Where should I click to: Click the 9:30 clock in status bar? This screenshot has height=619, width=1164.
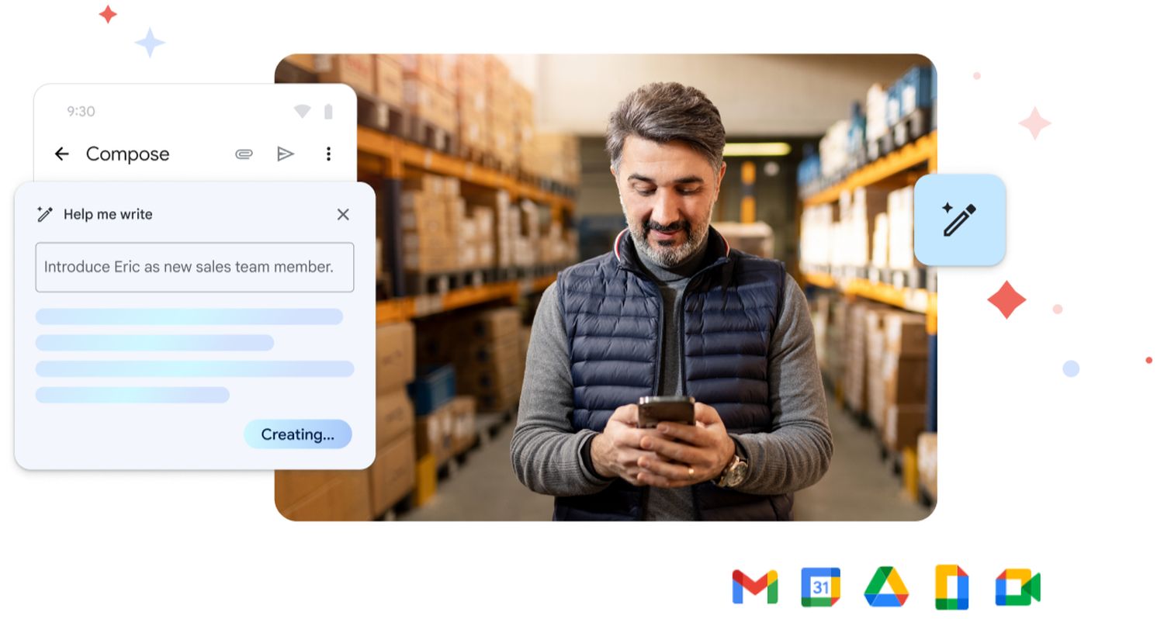pyautogui.click(x=81, y=112)
